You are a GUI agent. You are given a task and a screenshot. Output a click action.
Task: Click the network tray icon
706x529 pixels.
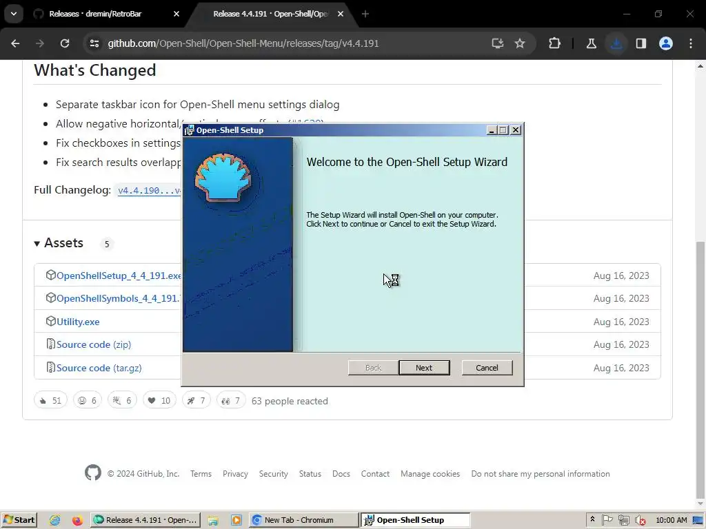pyautogui.click(x=624, y=520)
